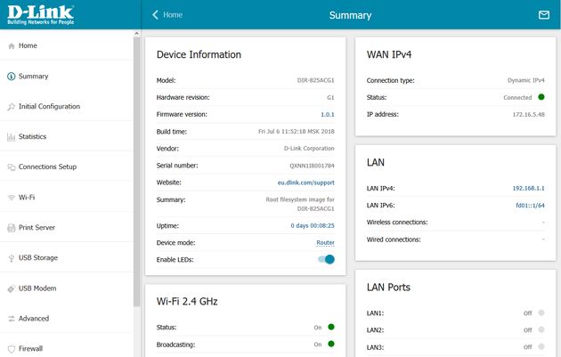Viewport: 561px width, 357px height.
Task: Click the sidebar vertical scrollbar thumb
Action: click(x=136, y=171)
